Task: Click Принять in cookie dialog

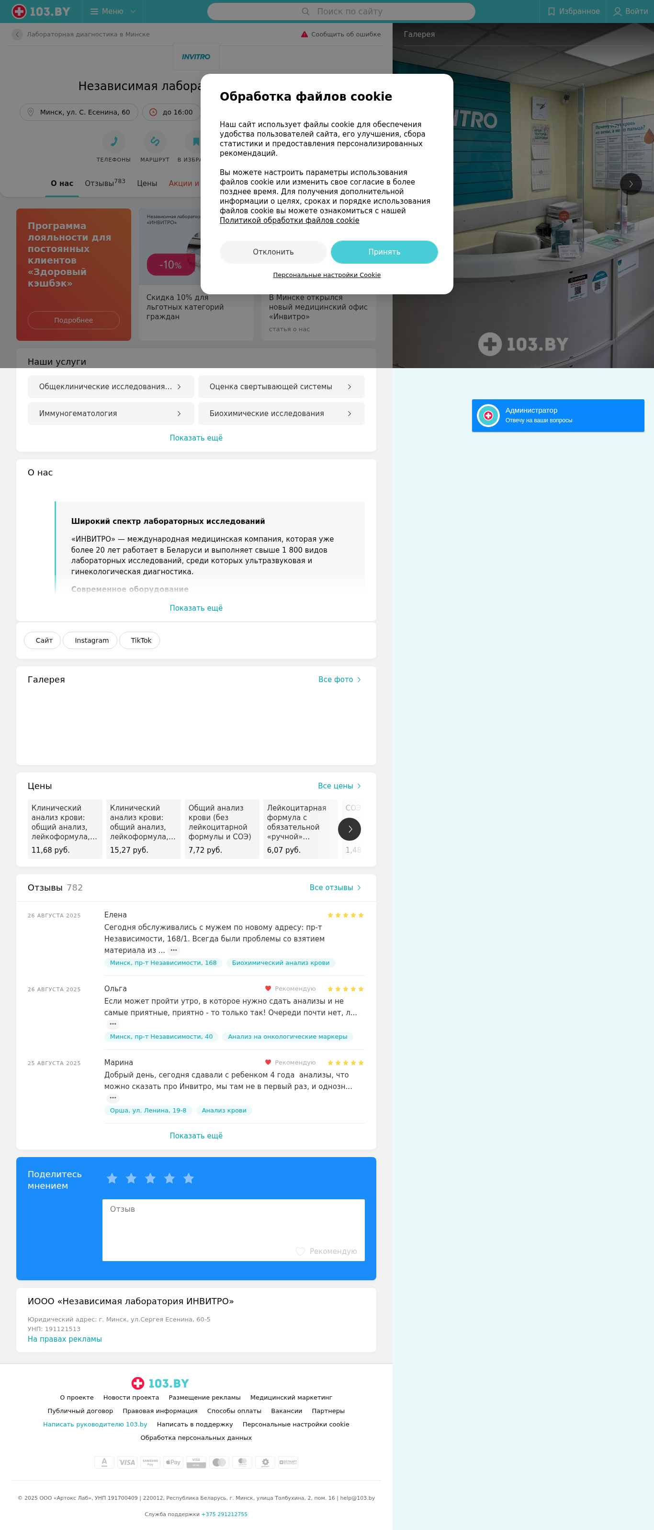Action: tap(384, 252)
